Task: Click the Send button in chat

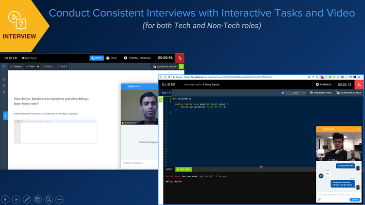Action: point(355,200)
